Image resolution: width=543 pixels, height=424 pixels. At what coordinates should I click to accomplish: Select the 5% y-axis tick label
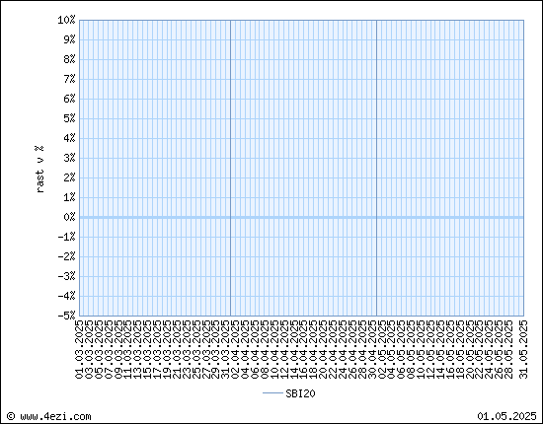69,118
